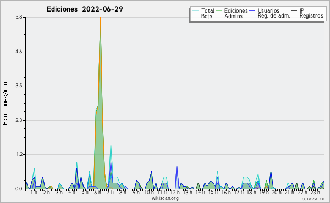The width and height of the screenshot is (330, 203).
Task: Click the '22 h' x-axis label
Action: 302,192
